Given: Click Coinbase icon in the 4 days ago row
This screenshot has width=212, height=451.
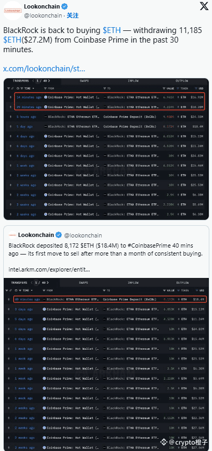Looking at the screenshot, I should 45,136.
